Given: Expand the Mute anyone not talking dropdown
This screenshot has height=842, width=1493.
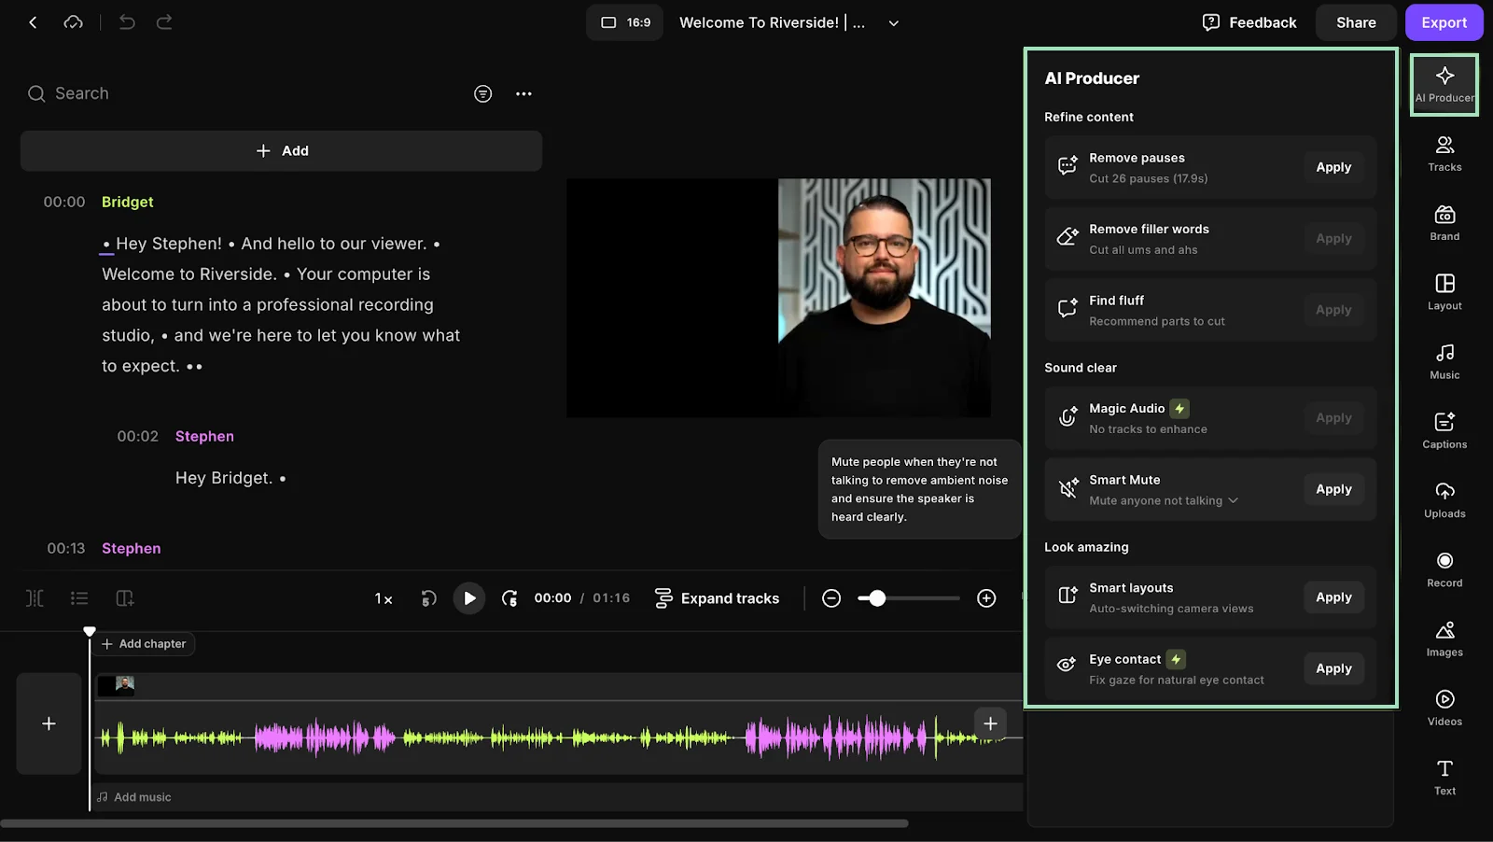Looking at the screenshot, I should click(x=1234, y=500).
